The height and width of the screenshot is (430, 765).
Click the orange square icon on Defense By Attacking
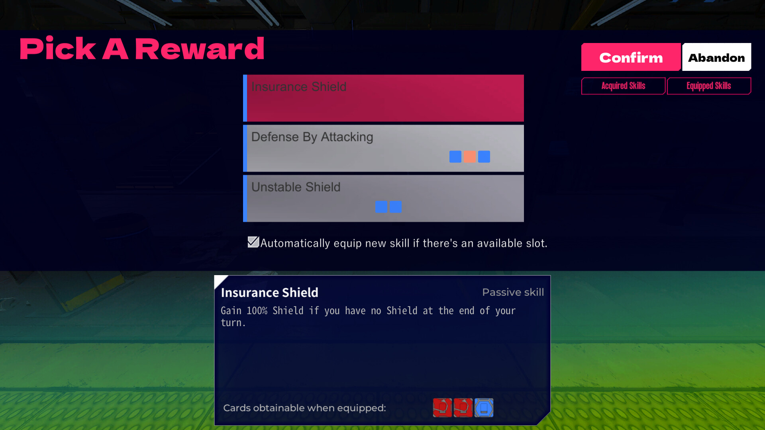point(469,156)
